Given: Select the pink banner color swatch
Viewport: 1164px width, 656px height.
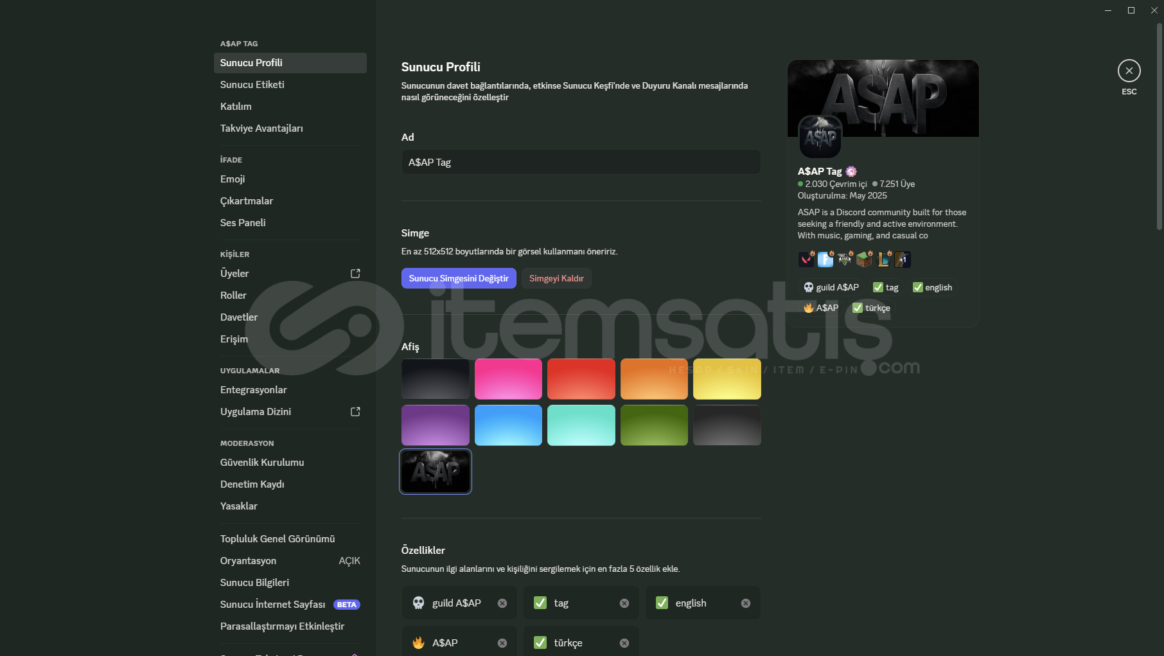Looking at the screenshot, I should point(508,379).
